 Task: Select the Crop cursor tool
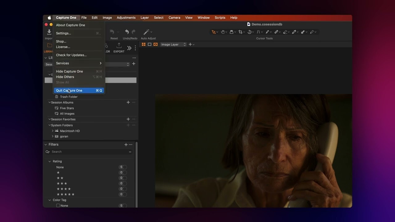(240, 32)
